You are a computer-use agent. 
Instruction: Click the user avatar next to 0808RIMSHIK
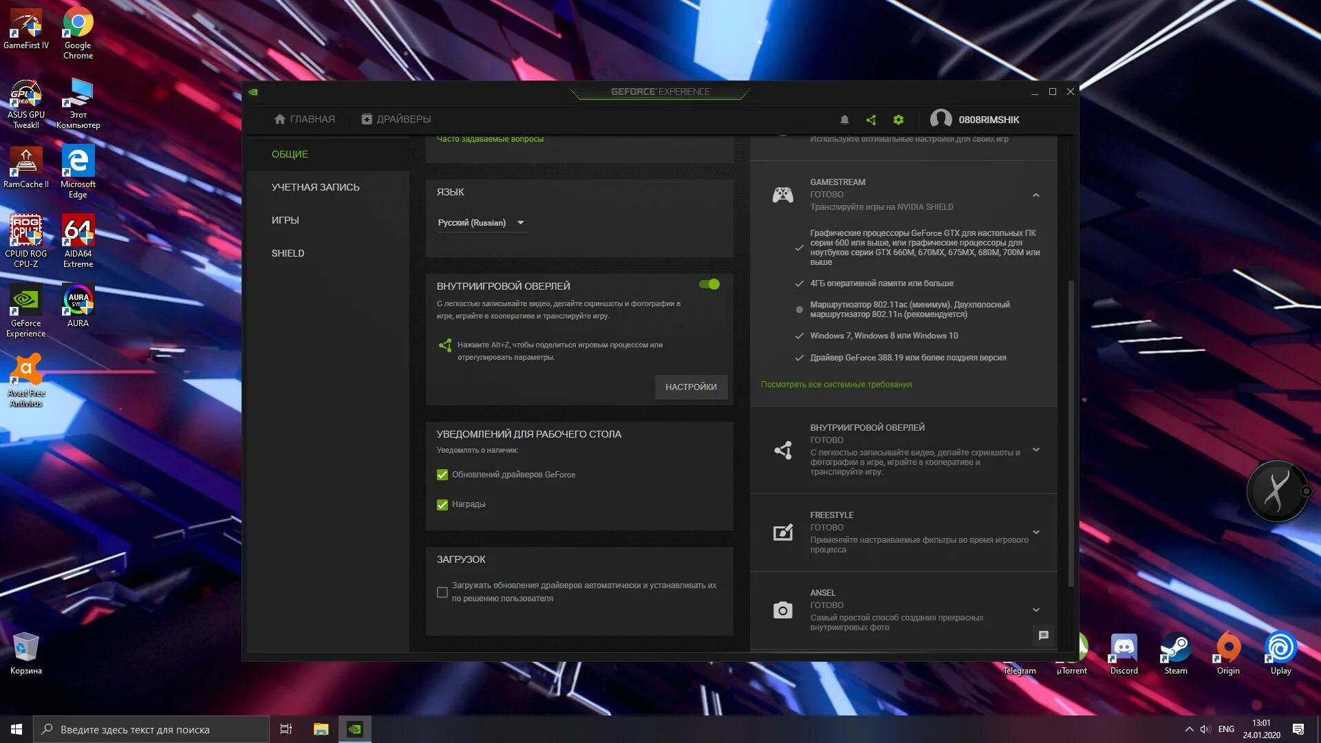tap(941, 120)
